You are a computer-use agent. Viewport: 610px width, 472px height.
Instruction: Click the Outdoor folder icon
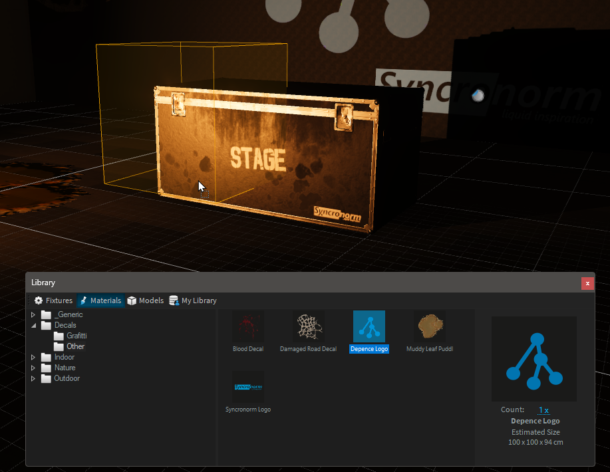46,378
